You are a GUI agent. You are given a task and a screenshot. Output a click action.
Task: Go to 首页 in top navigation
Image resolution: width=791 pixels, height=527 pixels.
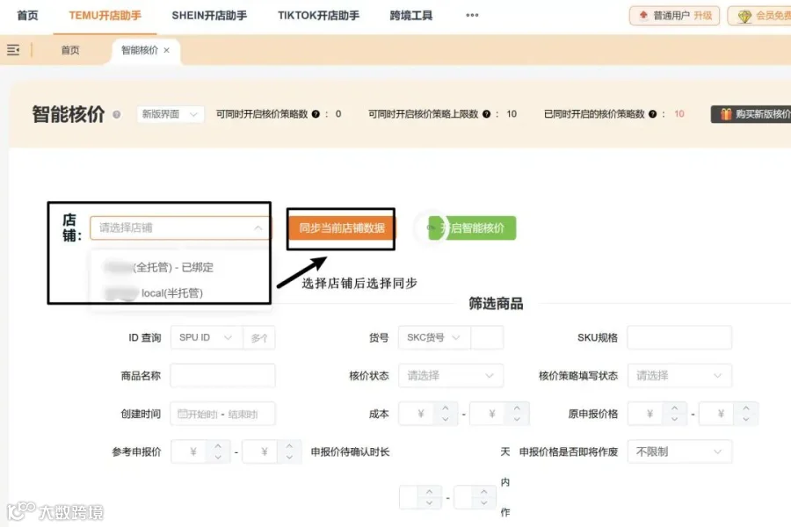click(x=28, y=16)
